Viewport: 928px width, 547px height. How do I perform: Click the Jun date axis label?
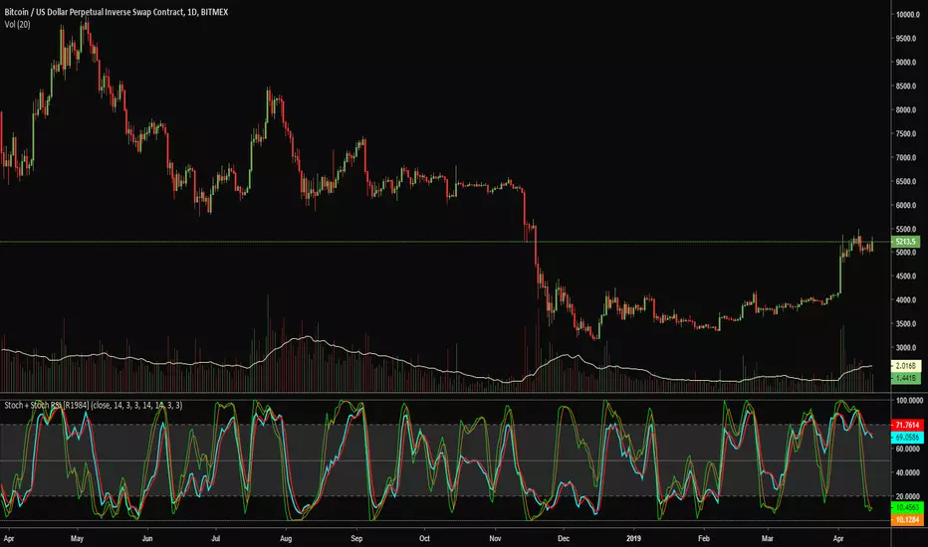click(147, 539)
